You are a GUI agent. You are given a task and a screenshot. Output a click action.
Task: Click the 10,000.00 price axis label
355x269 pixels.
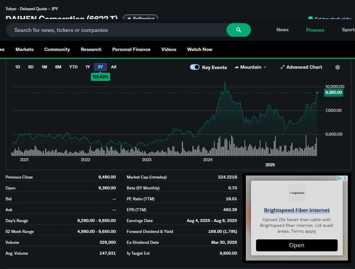coord(335,86)
